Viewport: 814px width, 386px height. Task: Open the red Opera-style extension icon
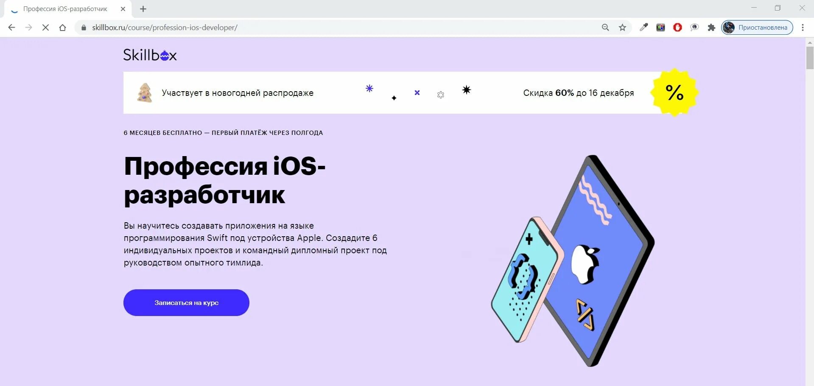[x=677, y=28]
